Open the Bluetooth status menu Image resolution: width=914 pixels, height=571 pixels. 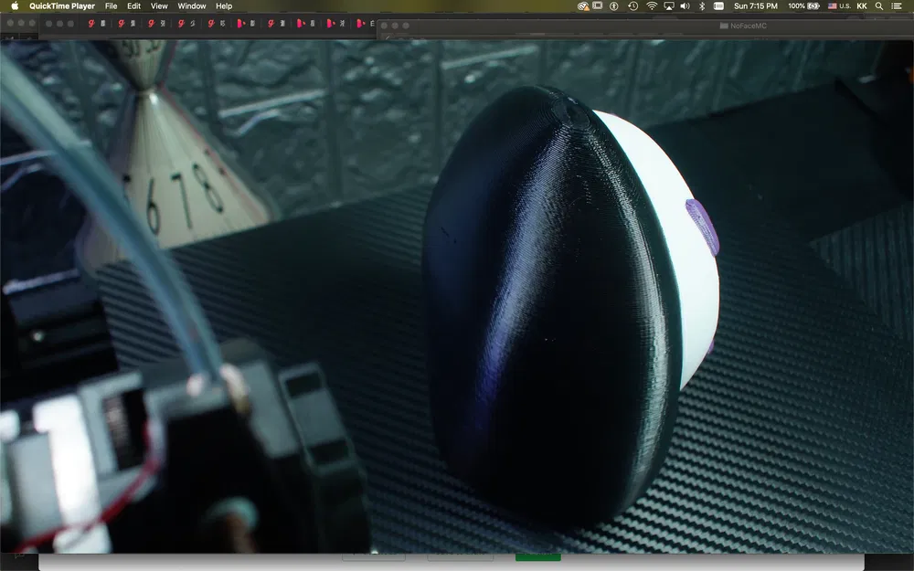pyautogui.click(x=702, y=5)
